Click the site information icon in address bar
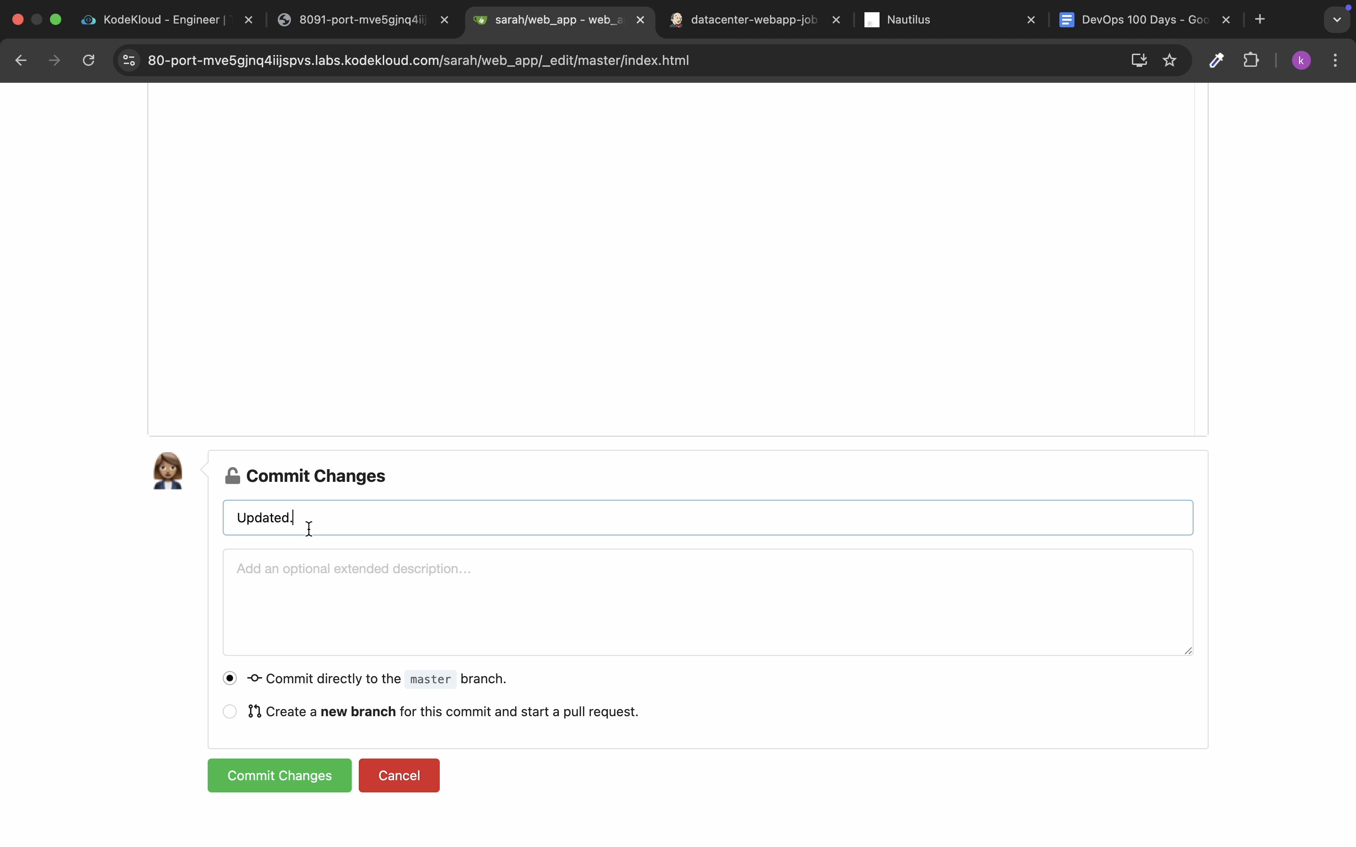This screenshot has height=847, width=1356. [129, 61]
